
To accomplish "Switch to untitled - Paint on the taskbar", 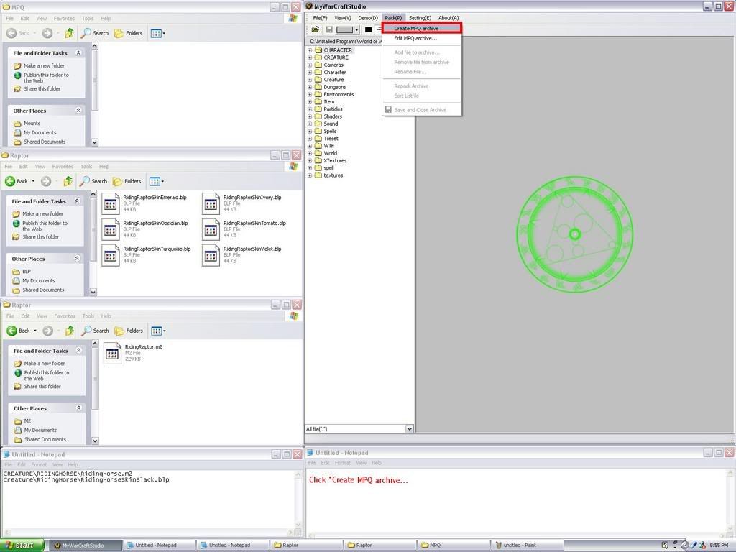I will [527, 546].
